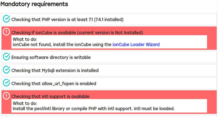Click the 'Ensuring software directory is writable' row
This screenshot has height=117, width=218.
[x=109, y=57]
